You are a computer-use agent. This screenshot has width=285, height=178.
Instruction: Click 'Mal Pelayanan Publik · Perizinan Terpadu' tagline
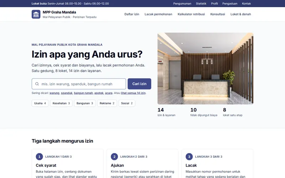[x=69, y=17]
